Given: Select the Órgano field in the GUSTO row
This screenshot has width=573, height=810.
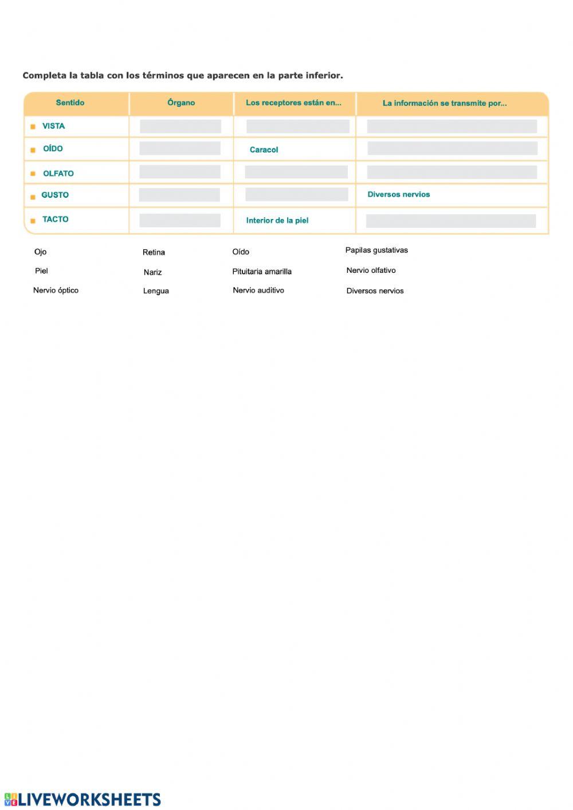Looking at the screenshot, I should tap(179, 195).
